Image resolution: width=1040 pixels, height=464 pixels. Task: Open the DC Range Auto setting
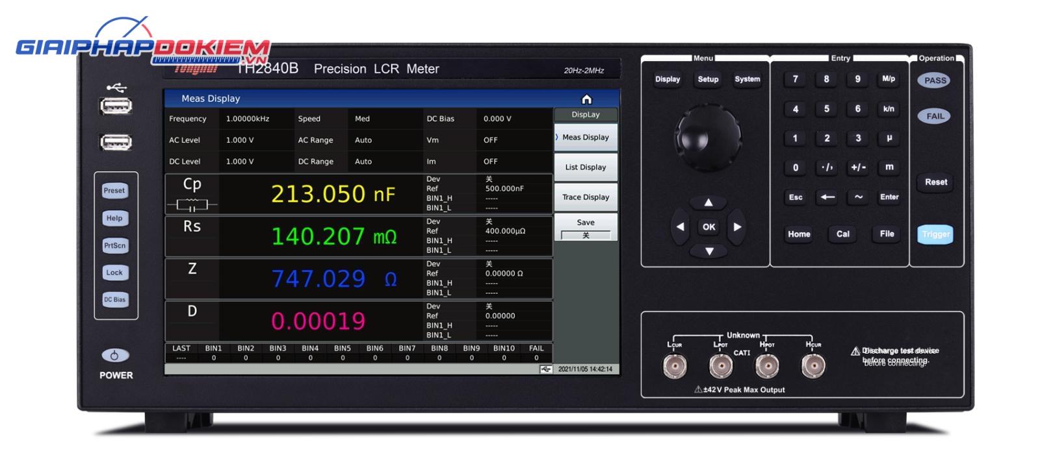point(386,162)
